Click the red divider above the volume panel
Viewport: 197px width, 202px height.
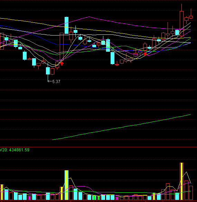pyautogui.click(x=98, y=147)
